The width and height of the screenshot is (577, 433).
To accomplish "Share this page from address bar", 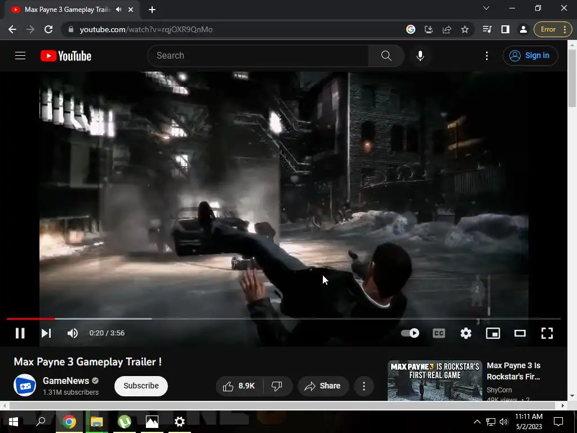I will (x=447, y=29).
